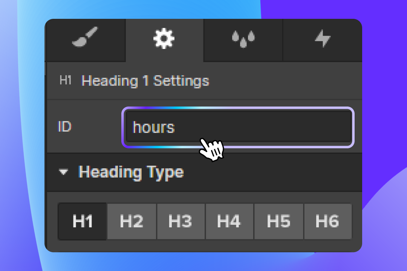Click the Heading Type label text
Viewport: 407px width, 271px height.
pos(131,173)
